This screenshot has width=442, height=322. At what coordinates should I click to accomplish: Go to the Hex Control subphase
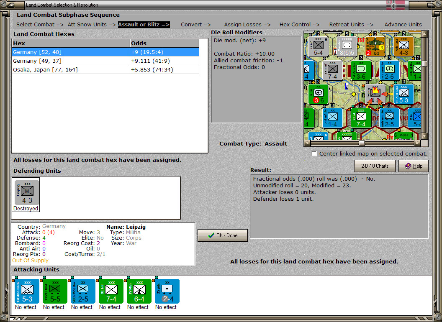[x=299, y=25]
